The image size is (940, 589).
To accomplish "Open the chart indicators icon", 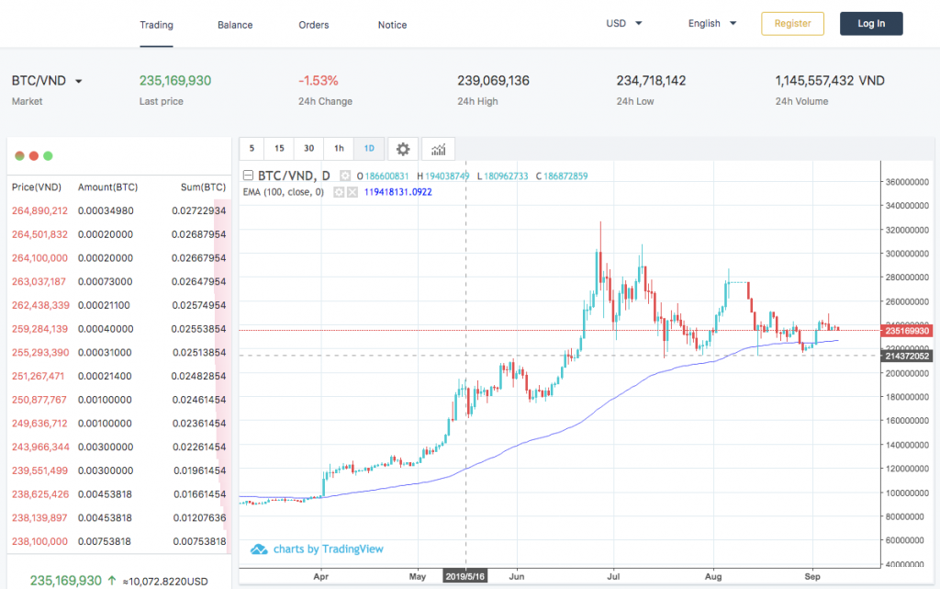I will (438, 149).
